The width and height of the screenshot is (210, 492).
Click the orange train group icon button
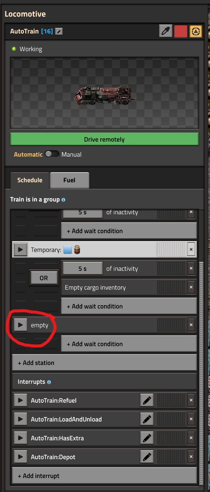[x=196, y=31]
